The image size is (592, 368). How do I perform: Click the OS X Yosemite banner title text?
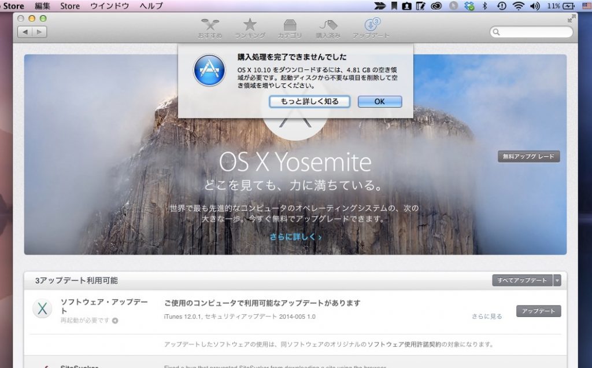(295, 161)
